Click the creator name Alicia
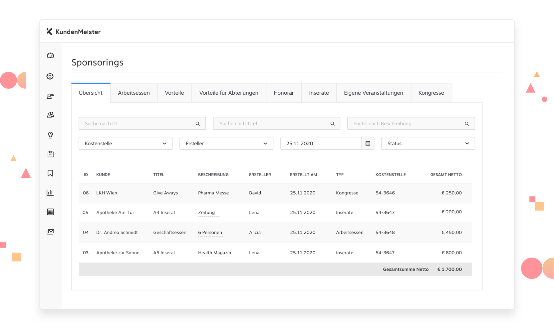 (x=255, y=233)
